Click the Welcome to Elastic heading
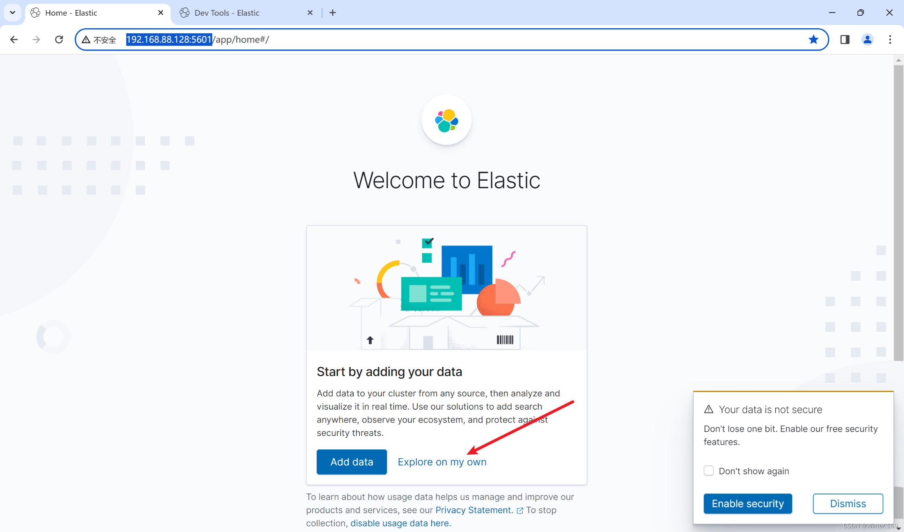The image size is (904, 532). pyautogui.click(x=447, y=180)
